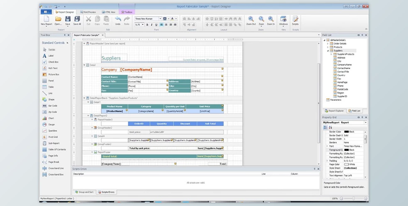408x206 pixels.
Task: Open the font color dropdown arrow
Action: pos(176,18)
